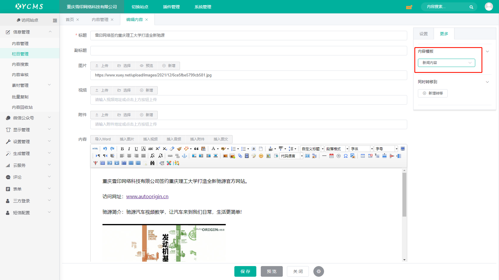Click the insert hyperlink chain icon
The image size is (499, 280).
click(x=170, y=156)
